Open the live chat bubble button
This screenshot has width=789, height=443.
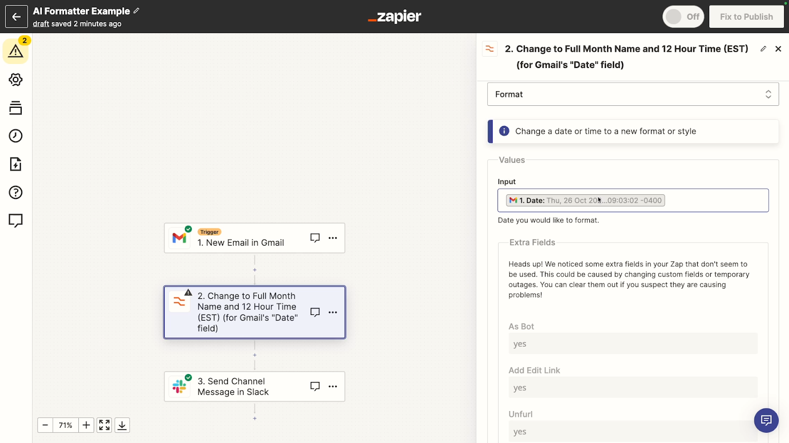click(x=766, y=420)
